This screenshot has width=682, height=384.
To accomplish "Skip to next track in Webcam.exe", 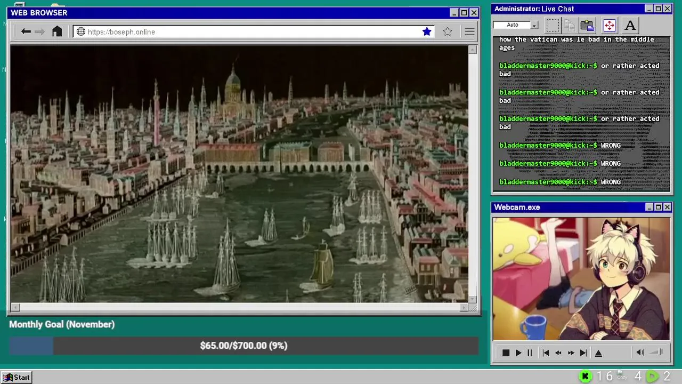I will click(x=583, y=353).
